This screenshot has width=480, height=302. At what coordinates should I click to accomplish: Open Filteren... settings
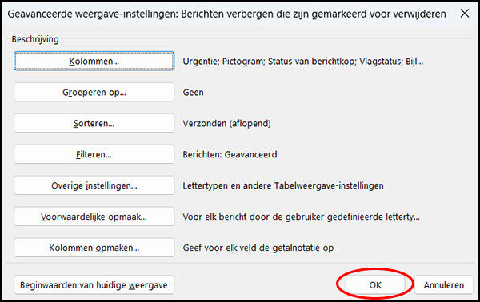94,154
